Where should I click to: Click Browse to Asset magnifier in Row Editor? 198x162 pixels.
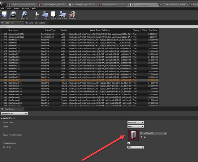[145, 137]
